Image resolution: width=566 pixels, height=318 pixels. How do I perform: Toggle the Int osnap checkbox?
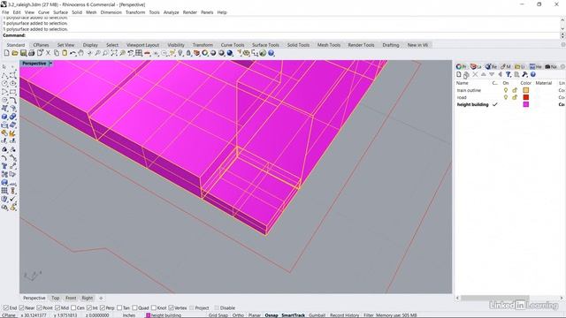tap(89, 308)
